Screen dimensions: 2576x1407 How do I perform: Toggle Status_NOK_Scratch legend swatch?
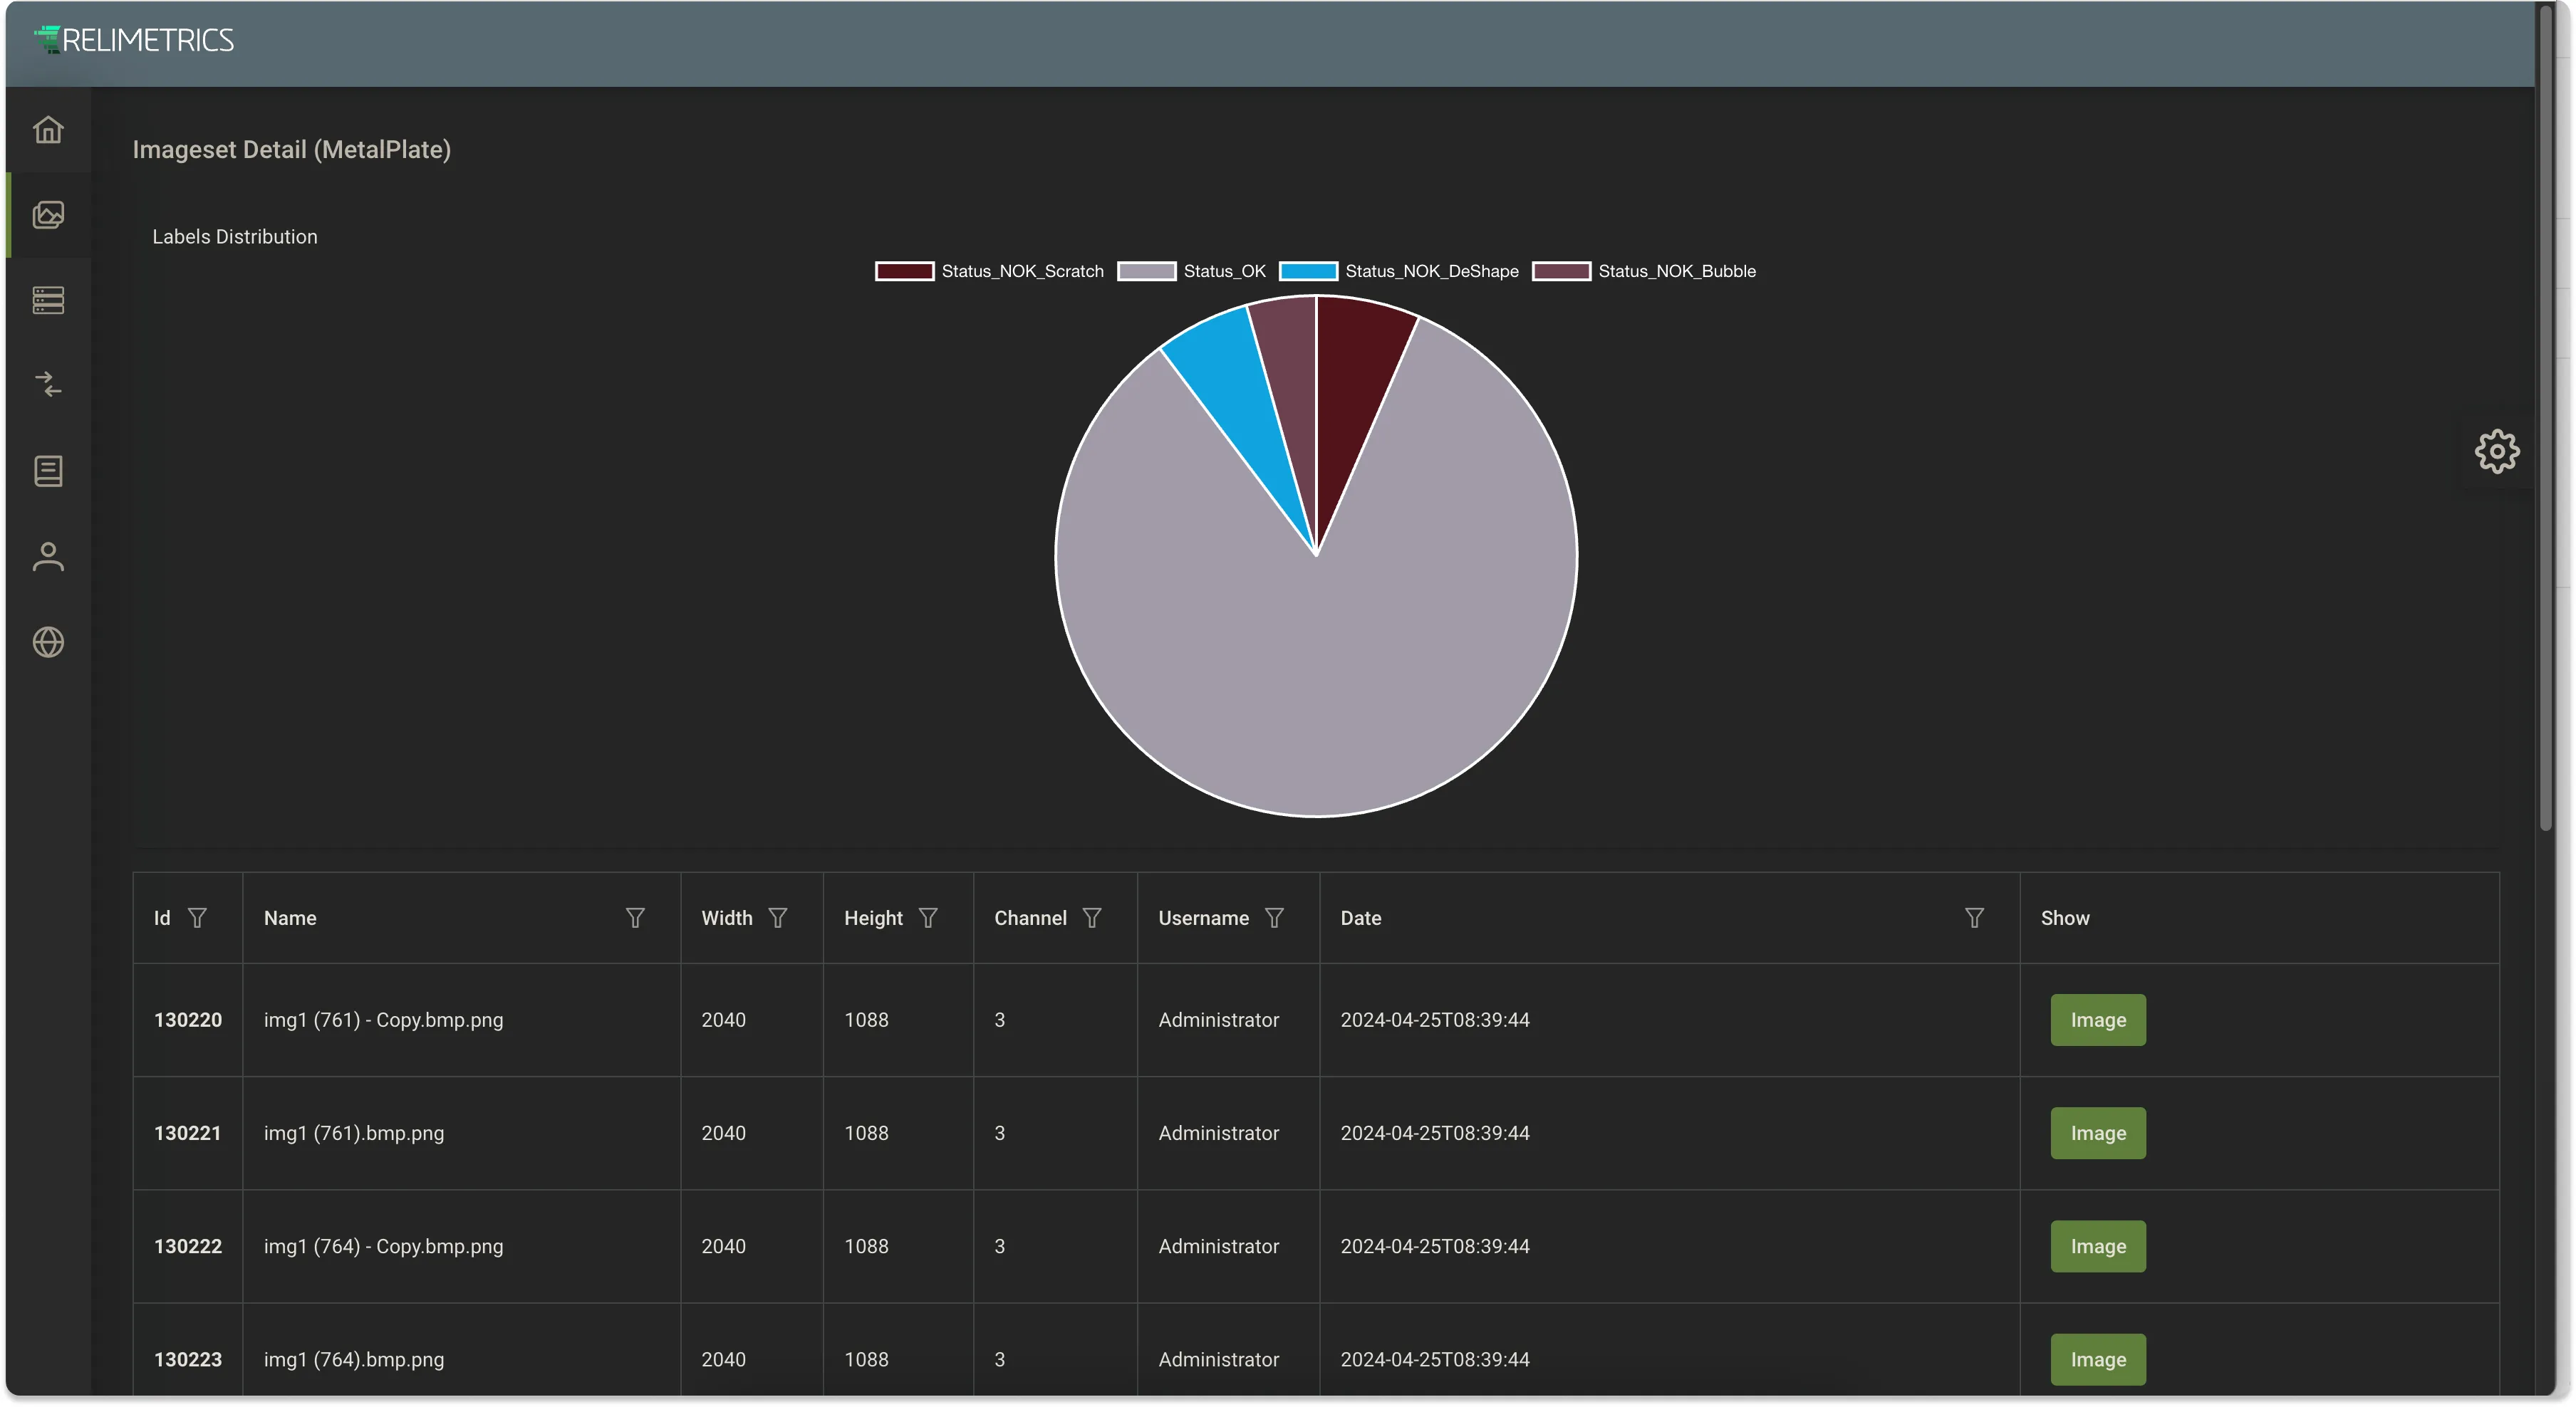click(904, 271)
